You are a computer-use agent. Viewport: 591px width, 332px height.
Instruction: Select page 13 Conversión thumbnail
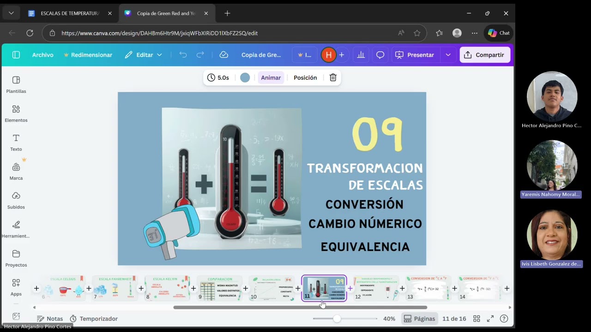pyautogui.click(x=428, y=288)
